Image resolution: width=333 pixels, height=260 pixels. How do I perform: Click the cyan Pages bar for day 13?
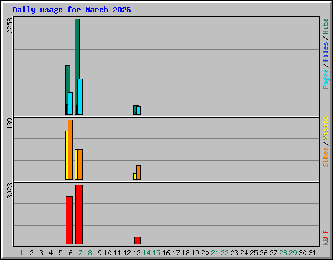point(139,110)
